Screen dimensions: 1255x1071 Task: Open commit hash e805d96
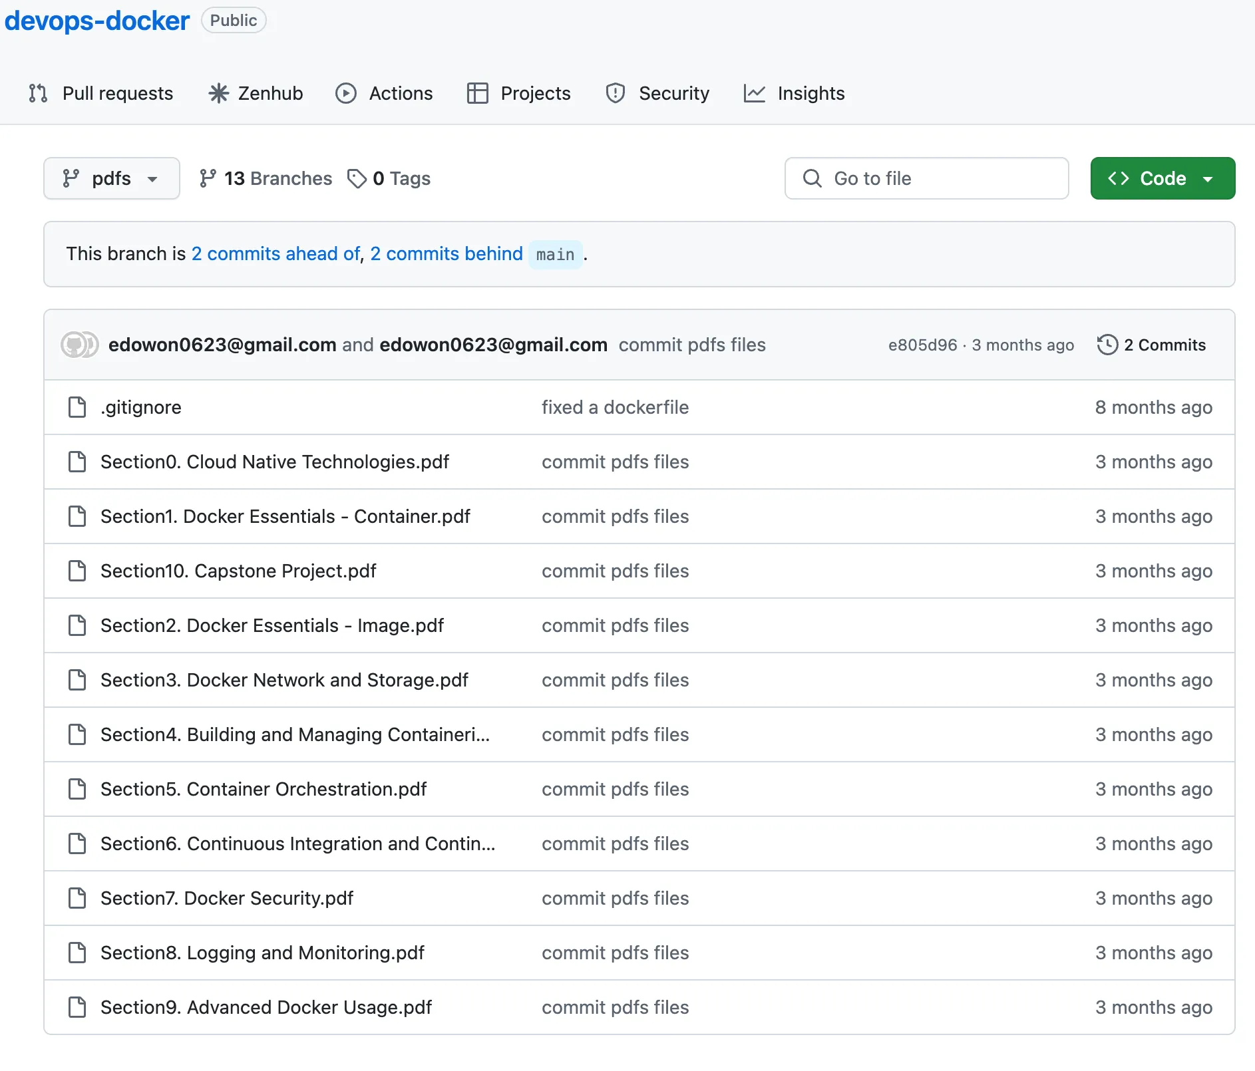pyautogui.click(x=922, y=345)
